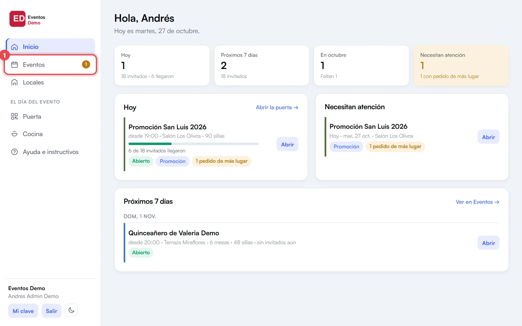Select the En octubre summary card
Image resolution: width=522 pixels, height=326 pixels.
click(x=361, y=65)
